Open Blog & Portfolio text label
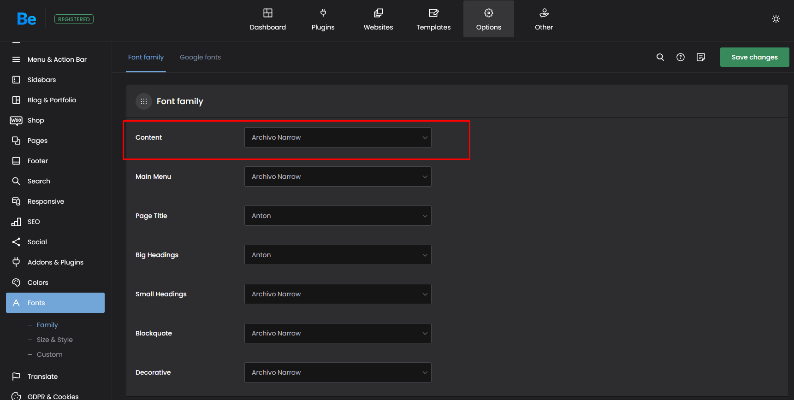Viewport: 794px width, 400px height. pyautogui.click(x=52, y=100)
